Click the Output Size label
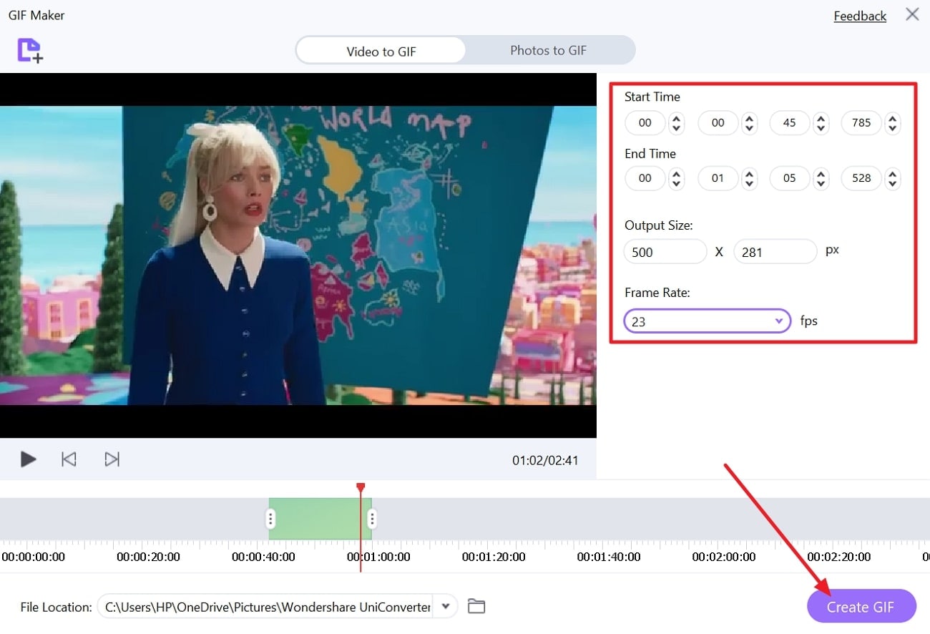930x634 pixels. 659,225
